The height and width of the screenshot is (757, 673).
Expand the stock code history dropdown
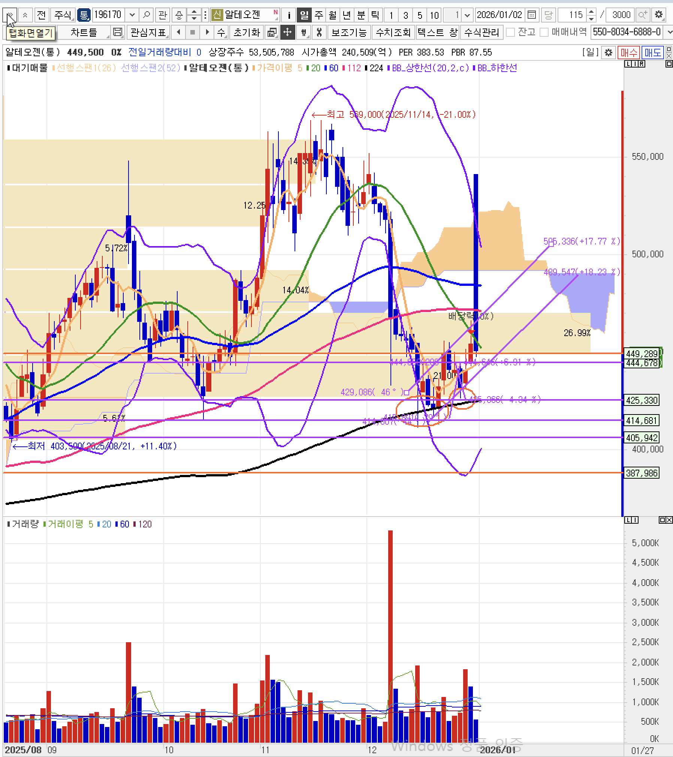click(x=132, y=15)
